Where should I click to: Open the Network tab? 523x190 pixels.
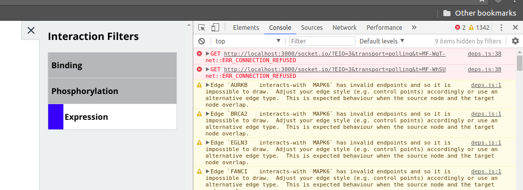click(344, 28)
